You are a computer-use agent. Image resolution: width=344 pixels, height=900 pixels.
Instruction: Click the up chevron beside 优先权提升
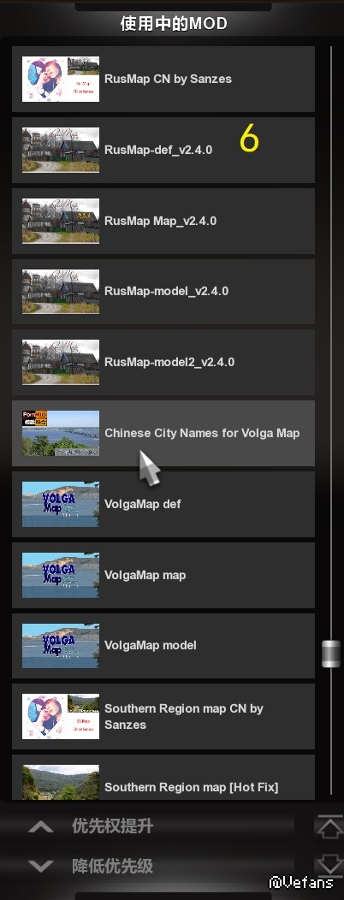(41, 827)
